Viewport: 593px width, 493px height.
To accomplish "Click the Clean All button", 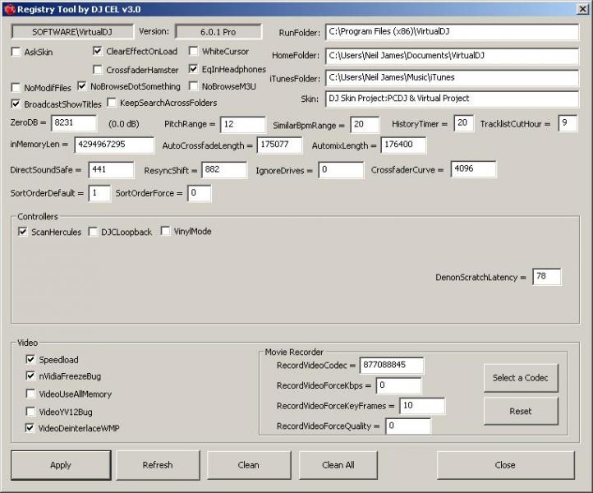I will point(338,465).
